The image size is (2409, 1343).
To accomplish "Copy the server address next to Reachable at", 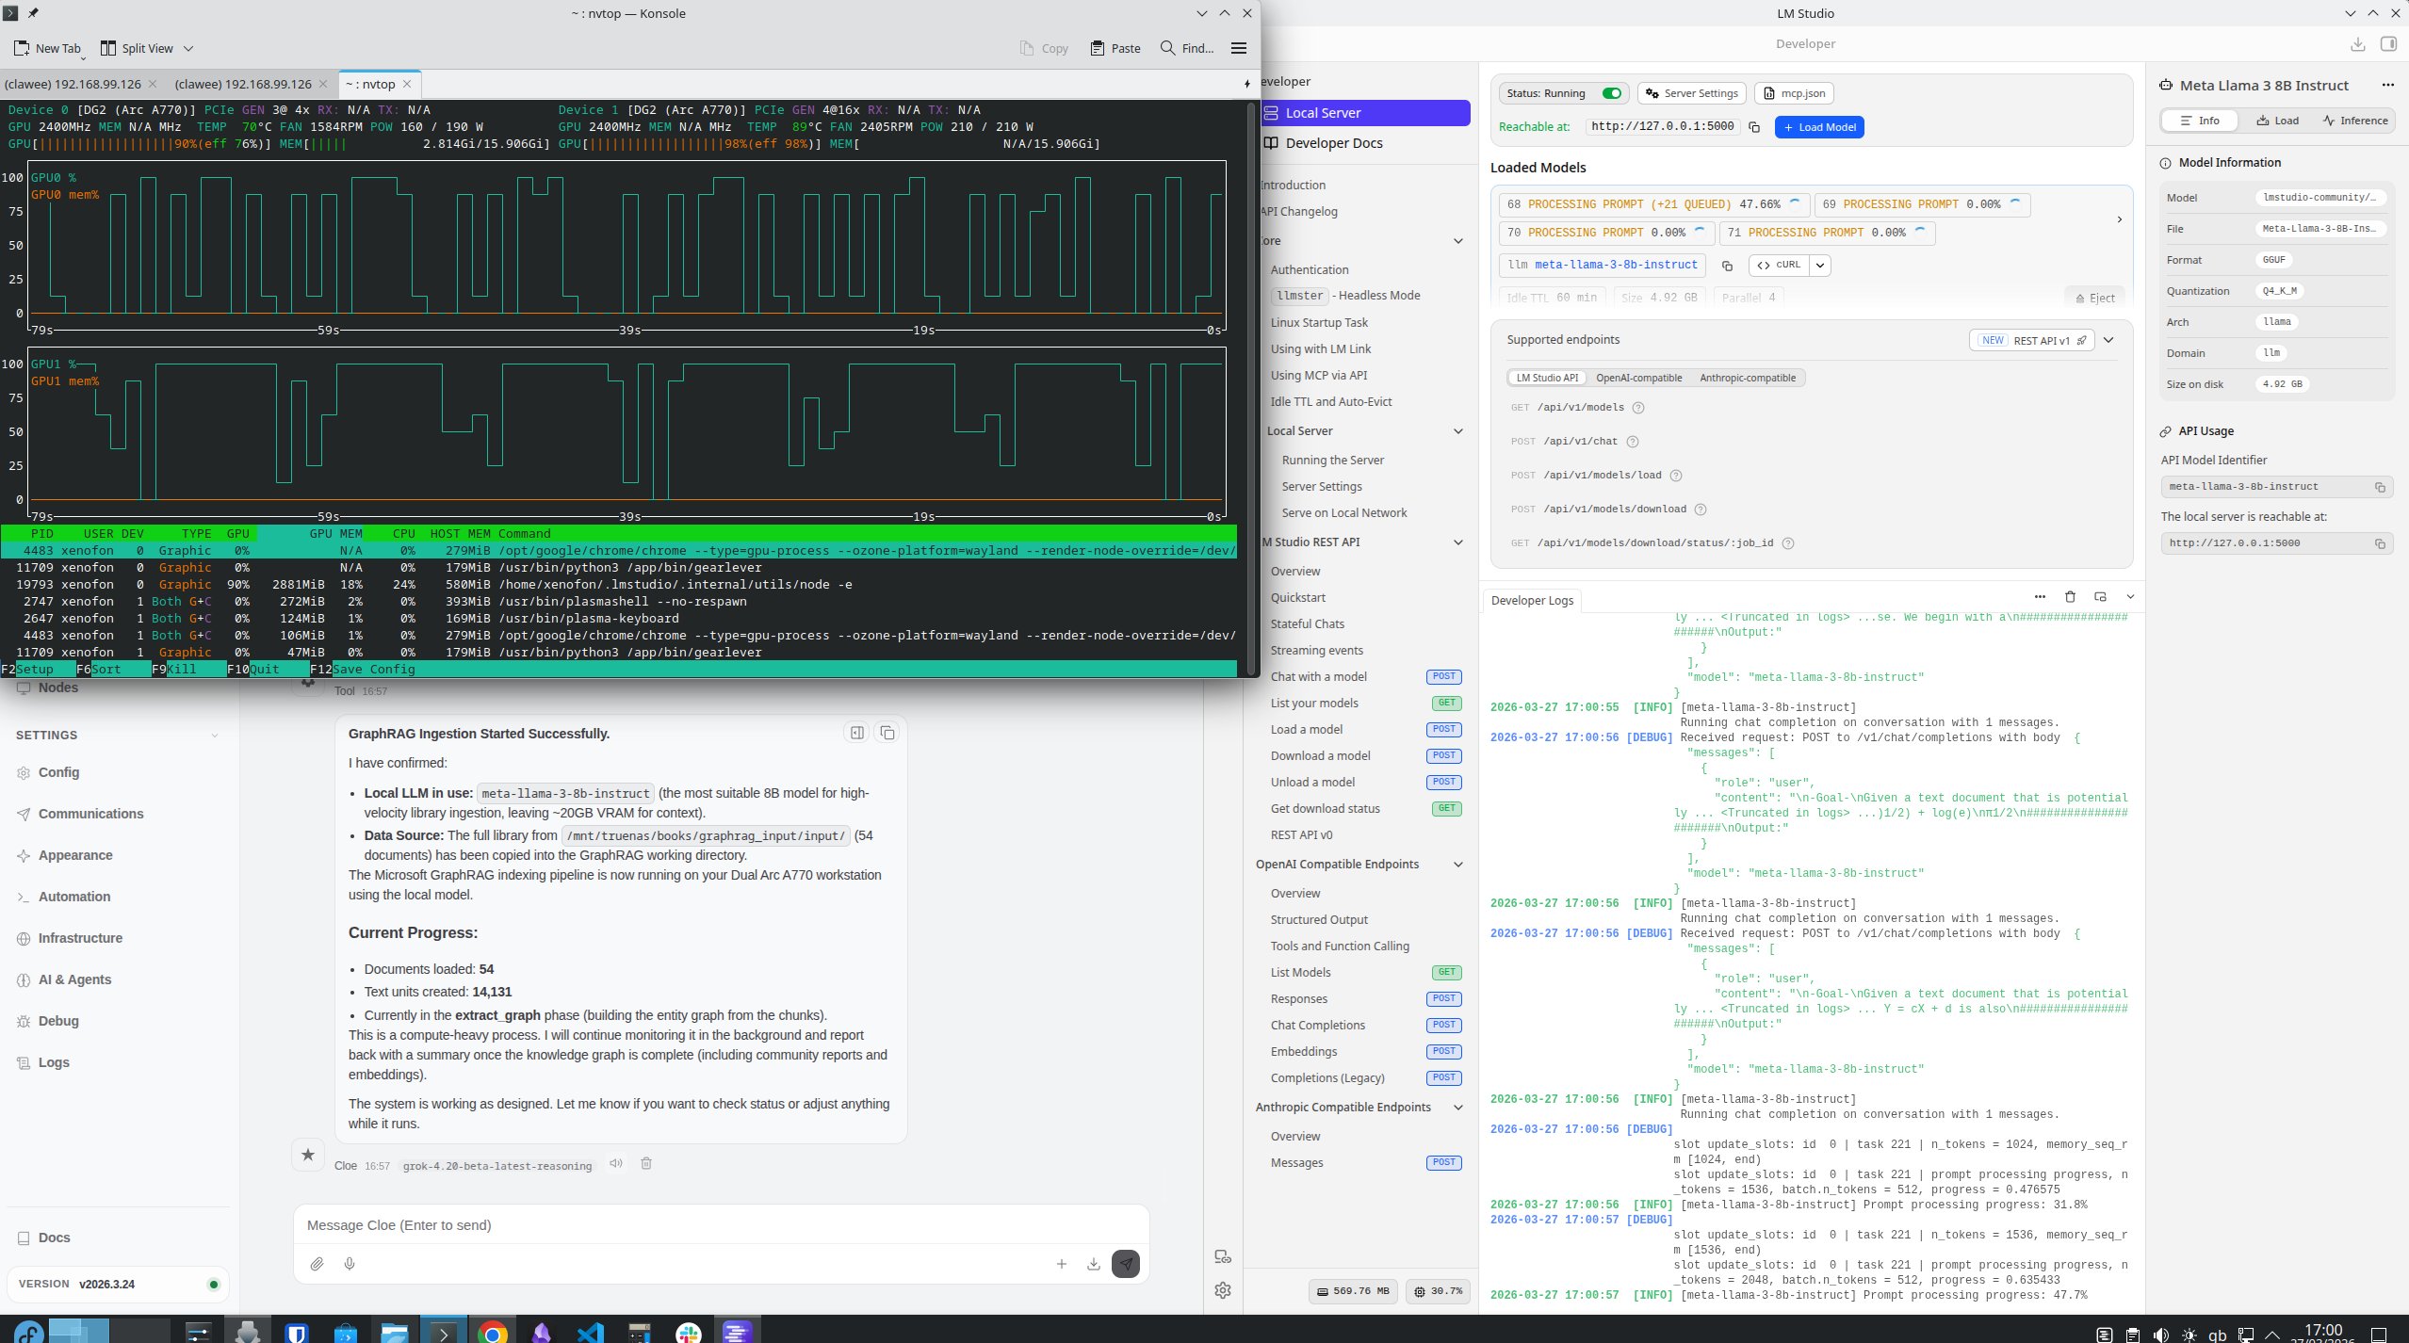I will pyautogui.click(x=1754, y=127).
